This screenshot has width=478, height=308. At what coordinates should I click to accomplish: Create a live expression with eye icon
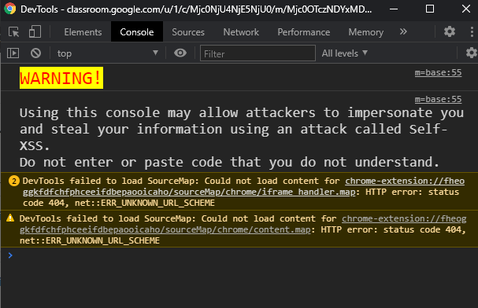click(x=180, y=53)
